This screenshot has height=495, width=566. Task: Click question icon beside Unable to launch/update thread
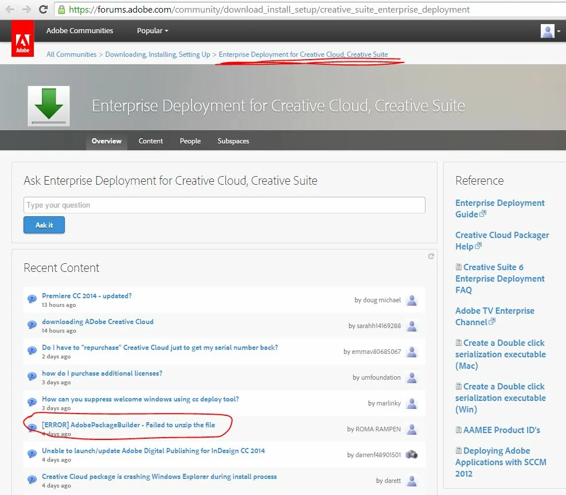(x=32, y=454)
